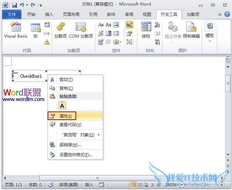The image size is (232, 190).
Task: Open the Visual Basic editor
Action: pyautogui.click(x=16, y=30)
